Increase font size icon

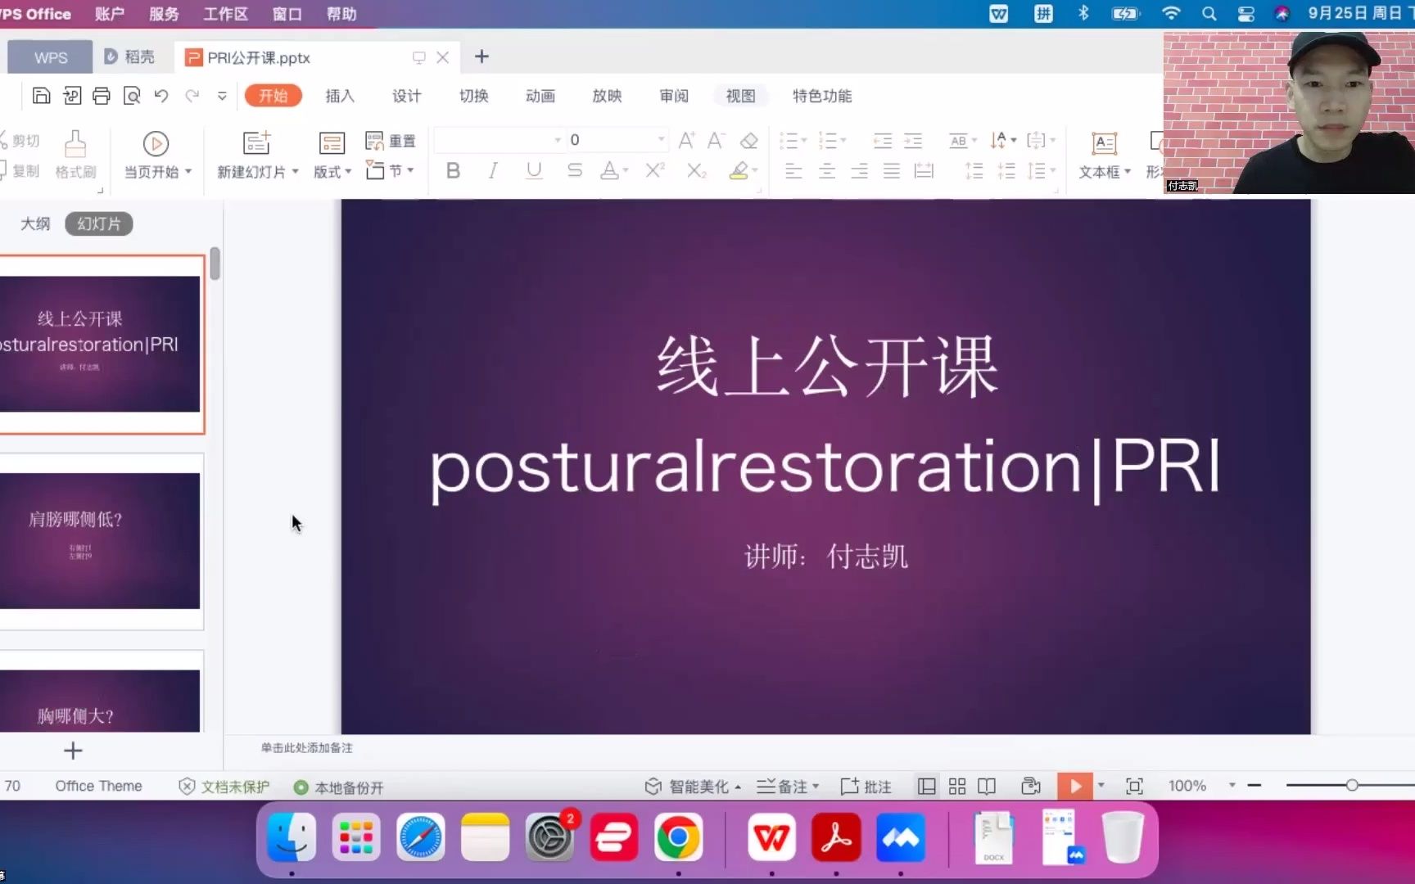pyautogui.click(x=686, y=141)
